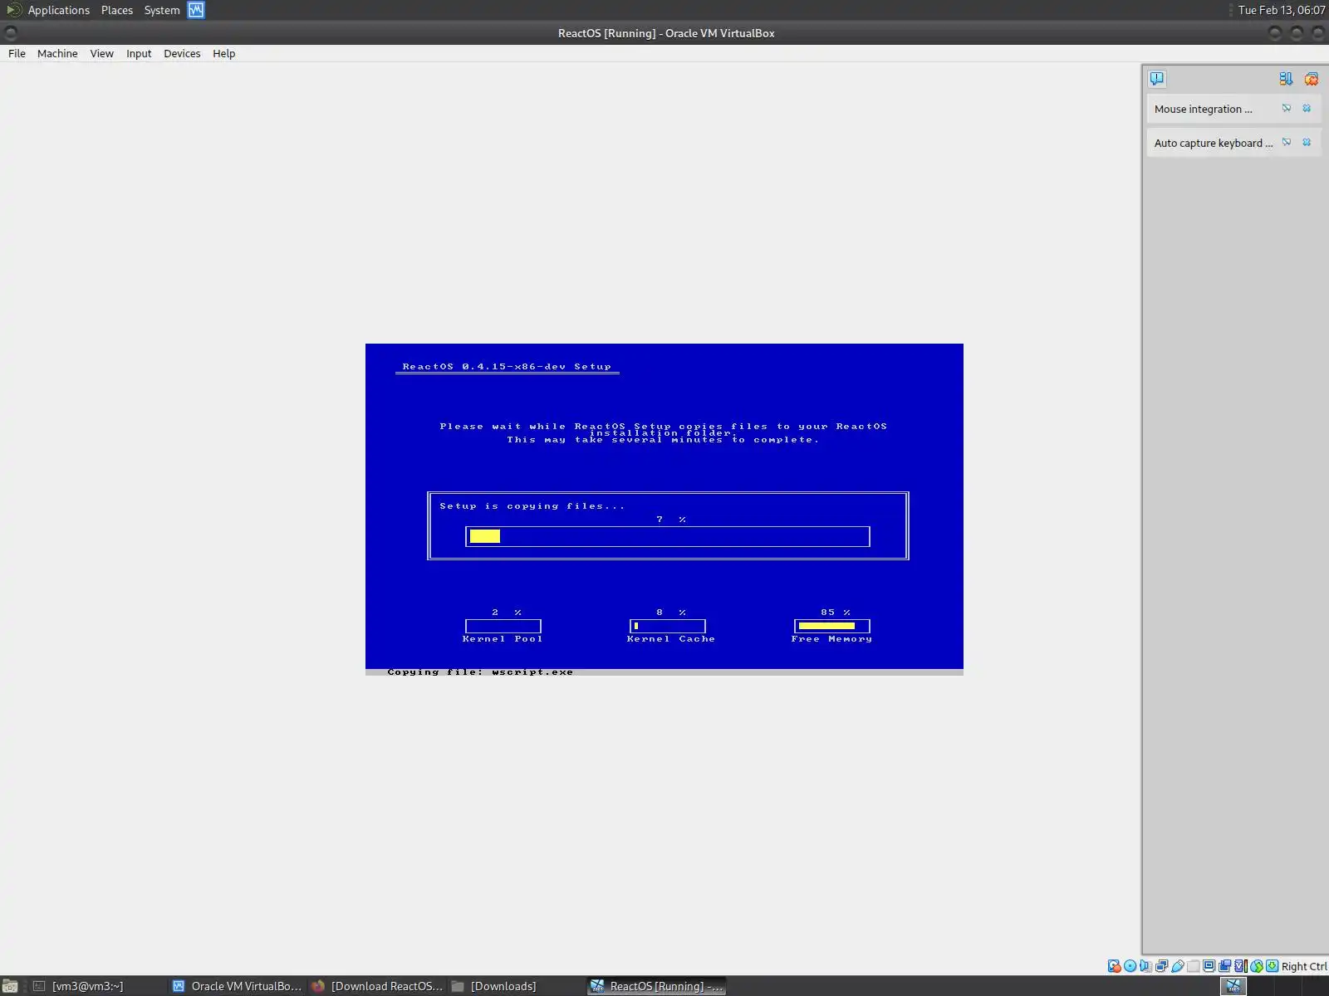This screenshot has height=996, width=1329.
Task: Open the Applications menu
Action: pos(58,10)
